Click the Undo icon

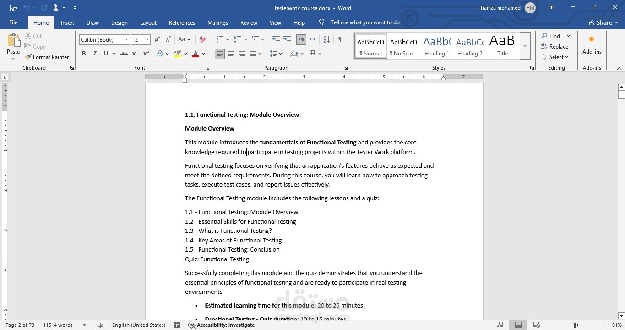[27, 8]
